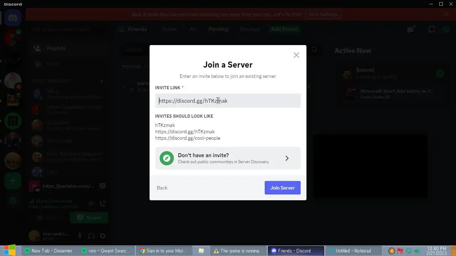This screenshot has width=456, height=256.
Task: Open the File Explorer taskbar icon
Action: click(201, 251)
